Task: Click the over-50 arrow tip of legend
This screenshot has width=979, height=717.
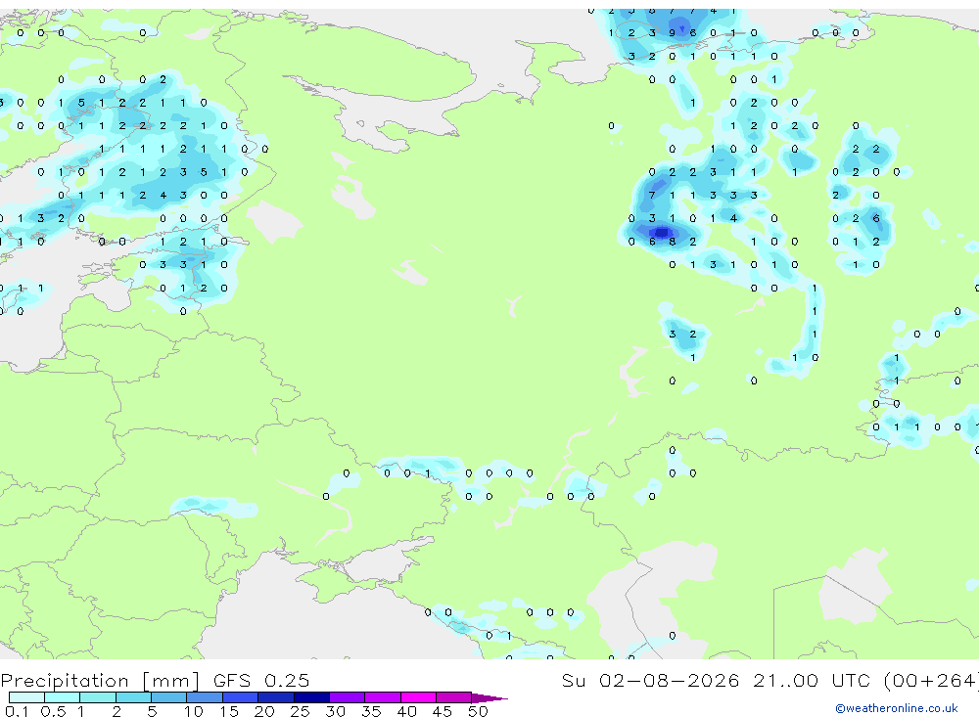Action: [489, 697]
